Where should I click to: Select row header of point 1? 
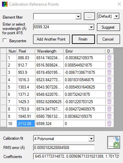pyautogui.click(x=3, y=58)
